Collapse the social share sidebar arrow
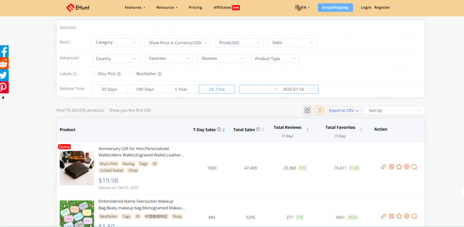This screenshot has height=227, width=464. pos(3,98)
